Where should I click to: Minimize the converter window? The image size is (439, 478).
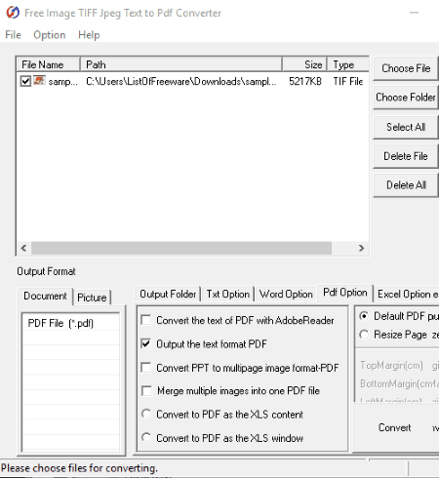414,13
